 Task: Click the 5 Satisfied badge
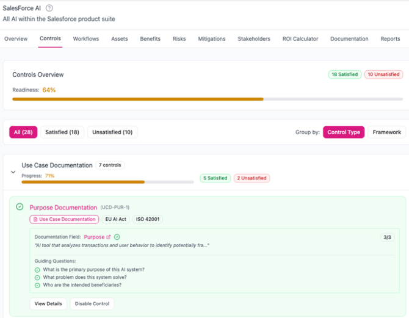tap(215, 178)
